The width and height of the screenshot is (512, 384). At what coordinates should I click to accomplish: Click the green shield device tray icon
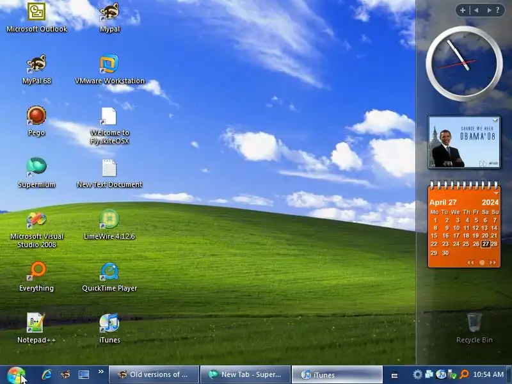point(452,374)
